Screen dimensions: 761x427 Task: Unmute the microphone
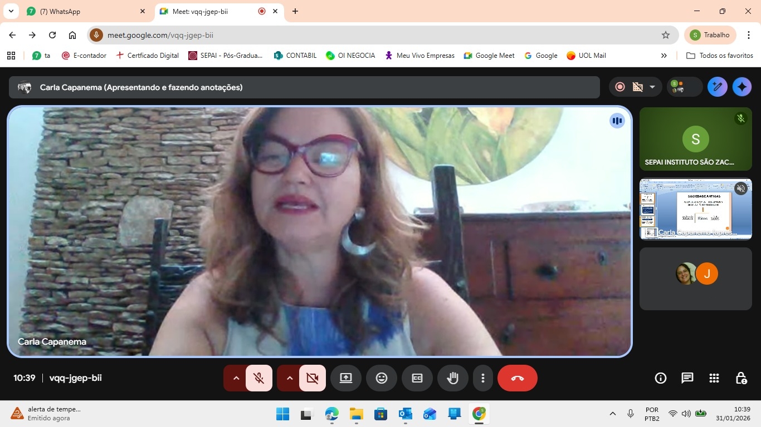point(259,378)
